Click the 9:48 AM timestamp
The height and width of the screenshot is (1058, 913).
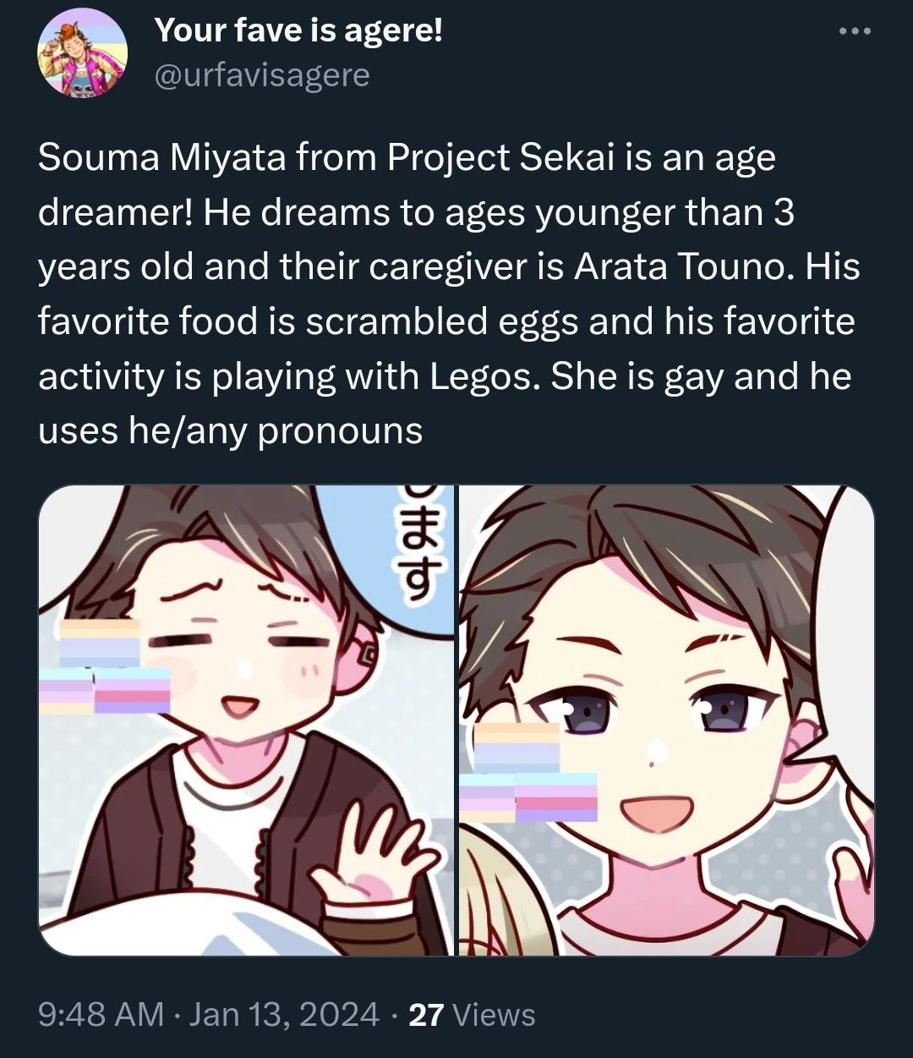pos(101,1014)
